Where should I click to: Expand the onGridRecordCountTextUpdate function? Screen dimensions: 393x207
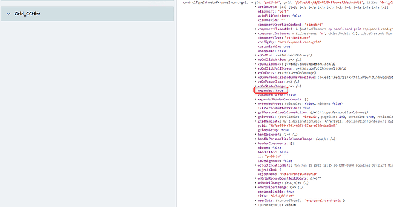255,178
